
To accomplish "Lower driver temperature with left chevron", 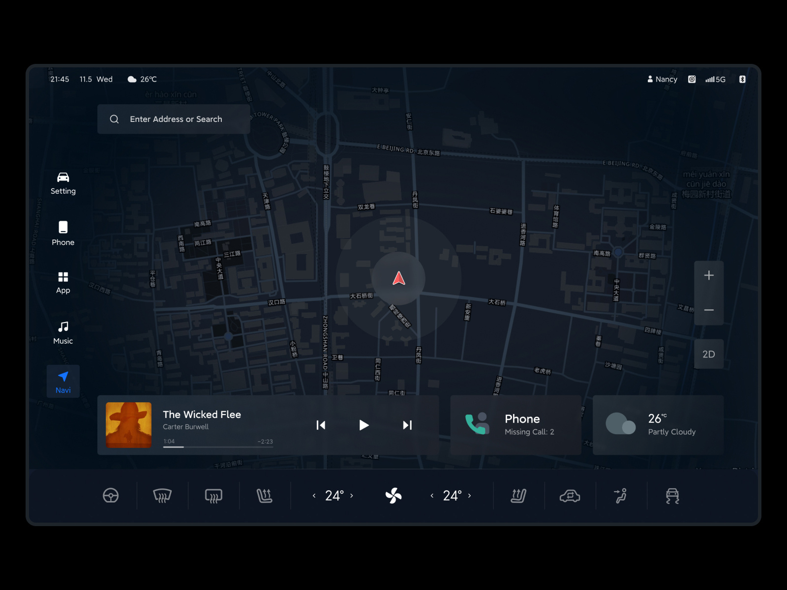I will (x=314, y=496).
